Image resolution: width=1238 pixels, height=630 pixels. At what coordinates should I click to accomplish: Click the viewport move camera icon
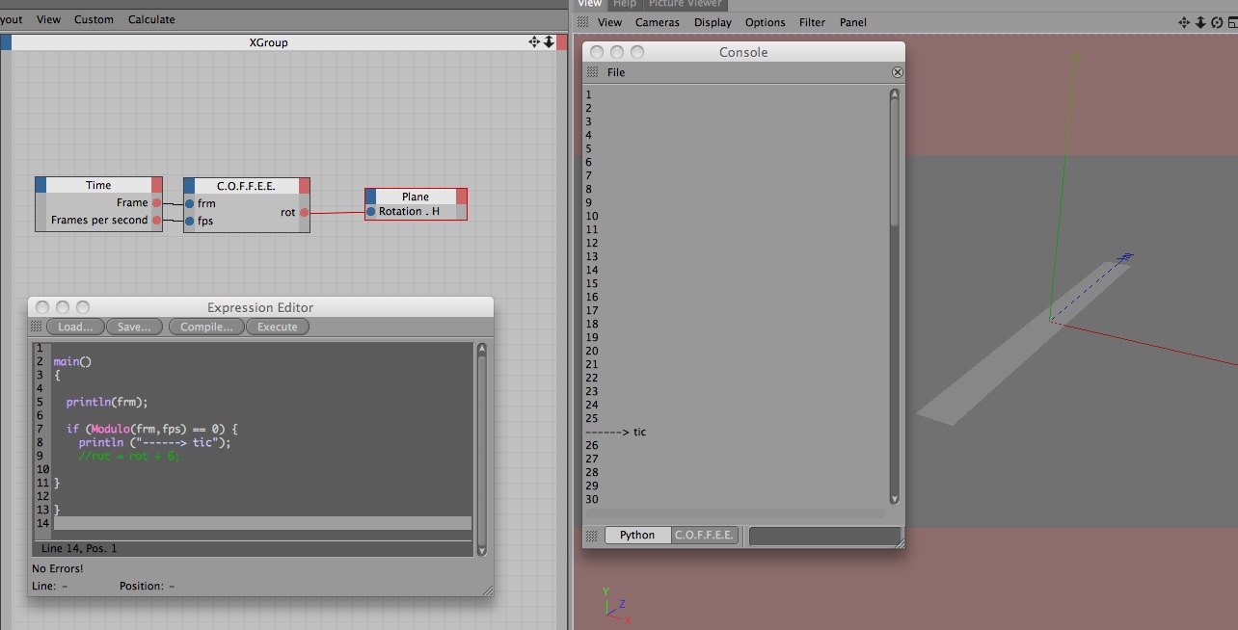pyautogui.click(x=1184, y=22)
